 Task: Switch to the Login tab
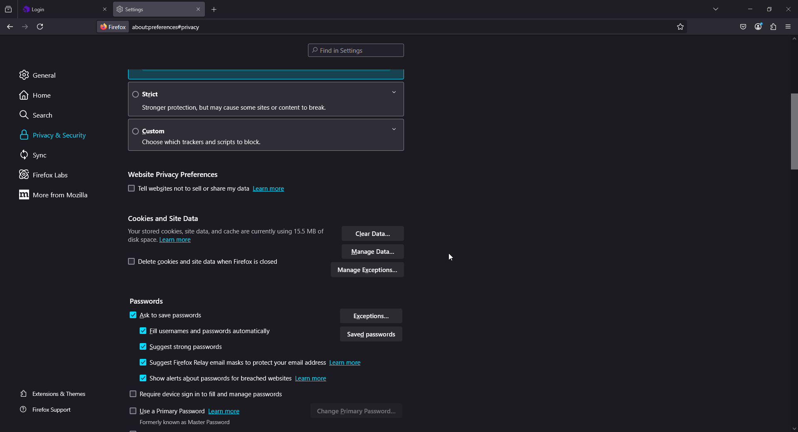pos(62,9)
